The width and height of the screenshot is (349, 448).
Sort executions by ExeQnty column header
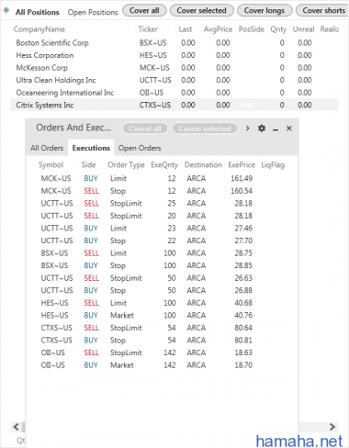164,164
